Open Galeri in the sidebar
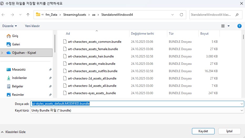Viewport: 245px width, 138px height. coord(16,44)
